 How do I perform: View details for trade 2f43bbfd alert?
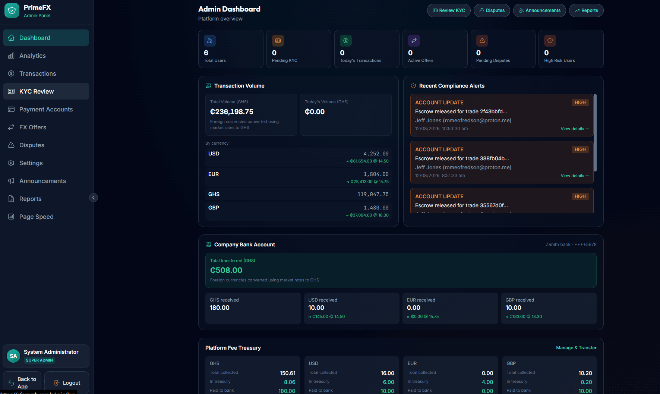[x=575, y=129]
